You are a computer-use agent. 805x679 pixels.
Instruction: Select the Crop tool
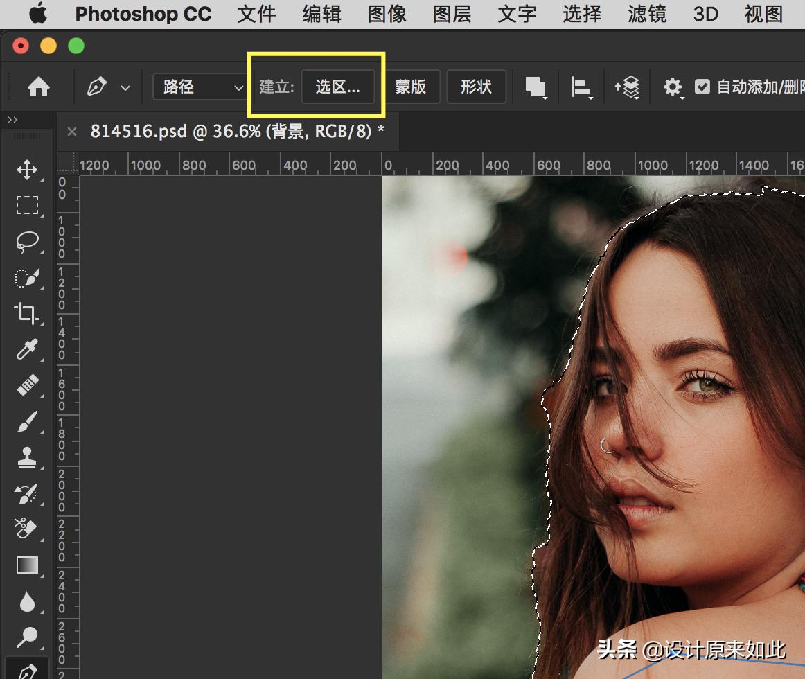27,313
